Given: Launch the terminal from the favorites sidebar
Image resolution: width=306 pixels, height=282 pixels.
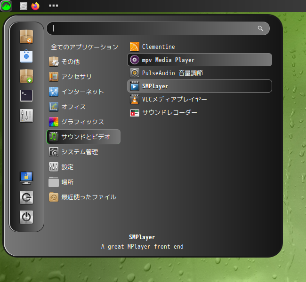Looking at the screenshot, I should [26, 96].
